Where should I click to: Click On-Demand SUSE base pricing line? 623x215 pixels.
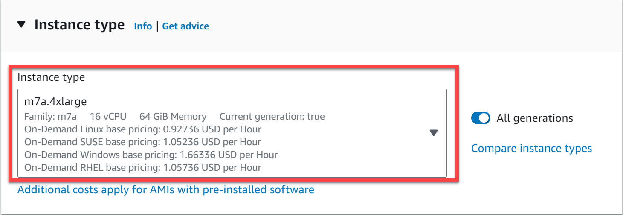[x=142, y=142]
